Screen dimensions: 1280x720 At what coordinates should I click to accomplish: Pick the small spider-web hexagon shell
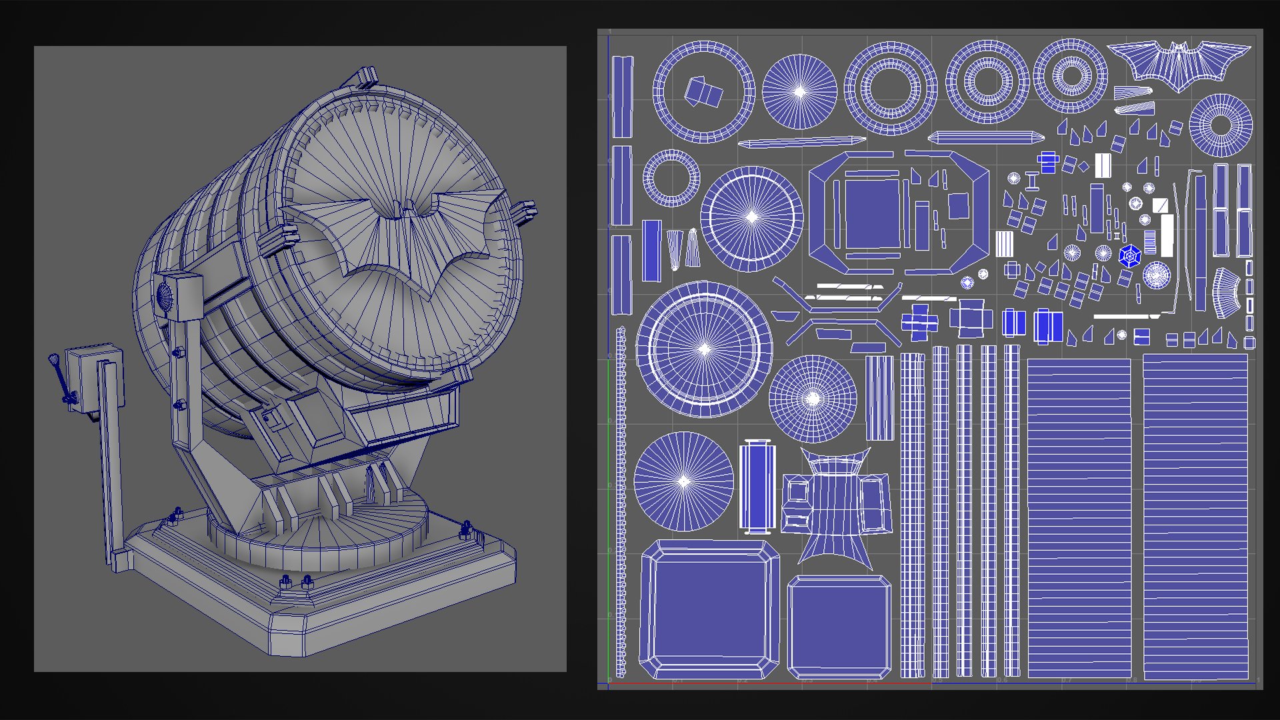click(x=1130, y=257)
